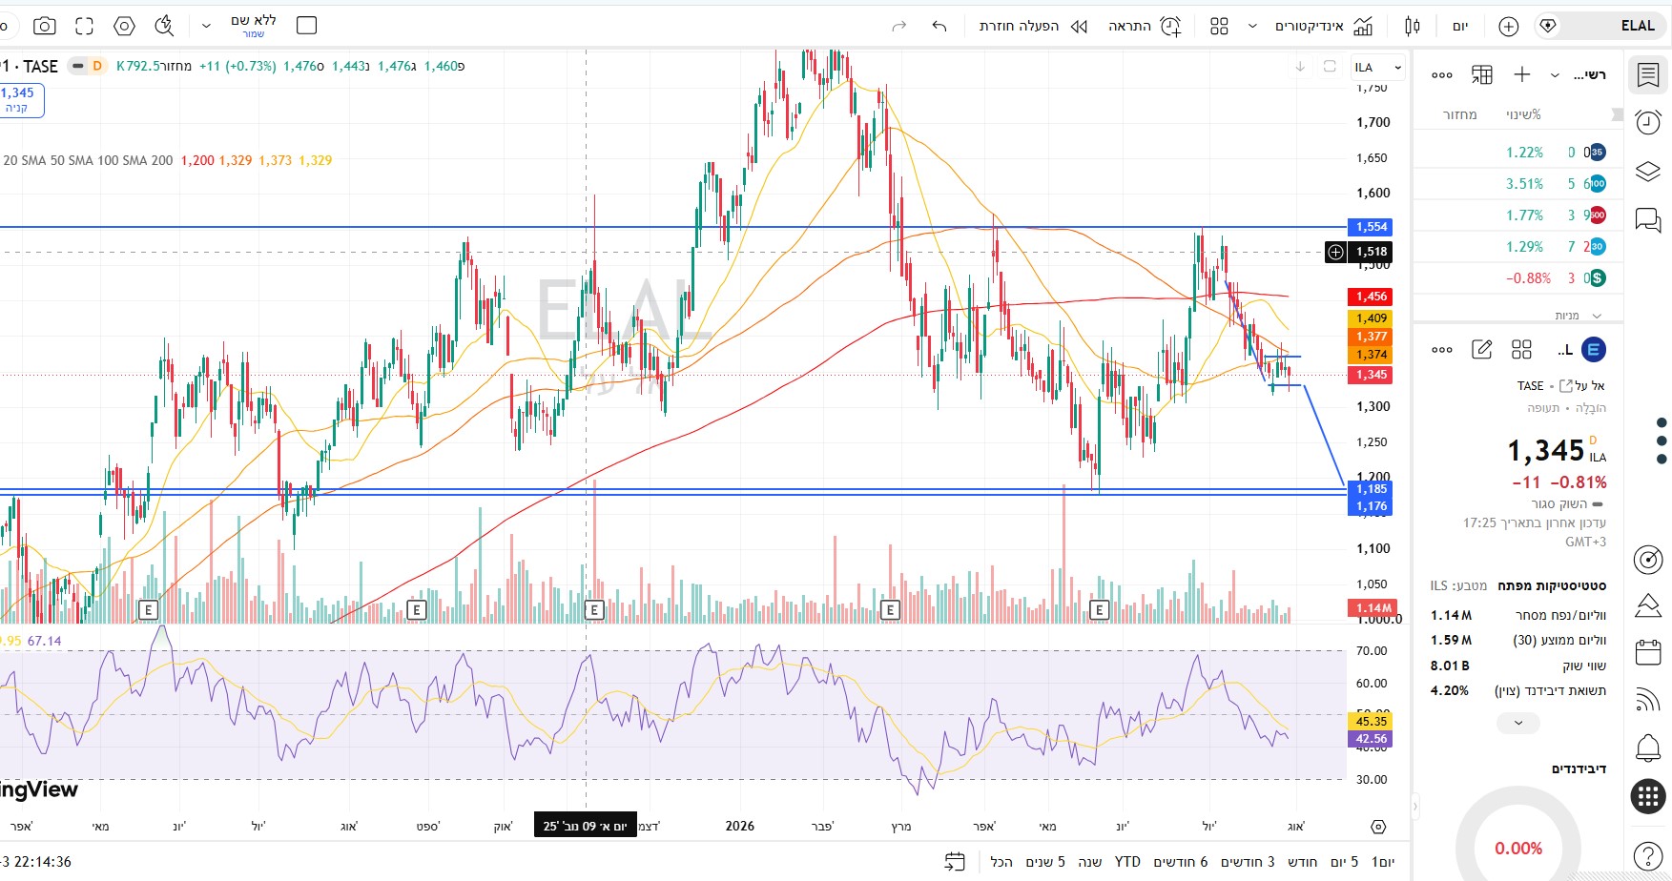1672x881 pixels.
Task: Add a symbol to compare with plus icon
Action: tap(1508, 26)
